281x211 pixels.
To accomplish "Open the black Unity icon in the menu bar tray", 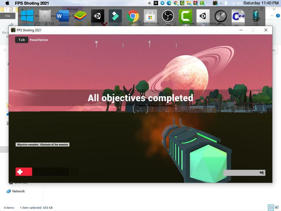I will pyautogui.click(x=156, y=3).
